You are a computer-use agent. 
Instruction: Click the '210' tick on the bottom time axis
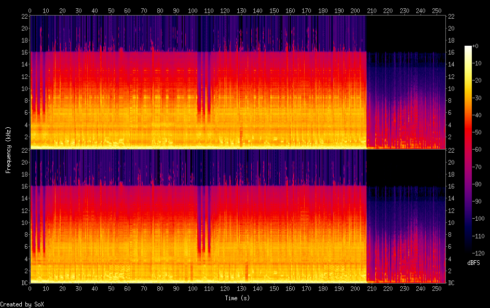tap(372, 289)
